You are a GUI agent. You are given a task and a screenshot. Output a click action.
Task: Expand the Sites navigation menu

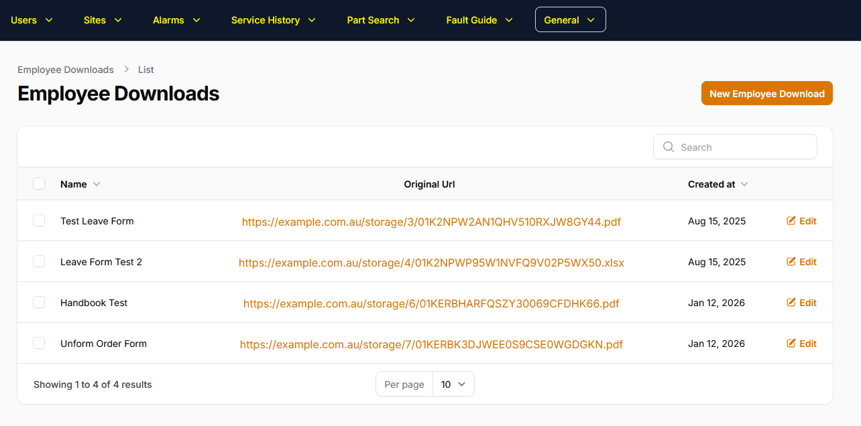click(103, 20)
